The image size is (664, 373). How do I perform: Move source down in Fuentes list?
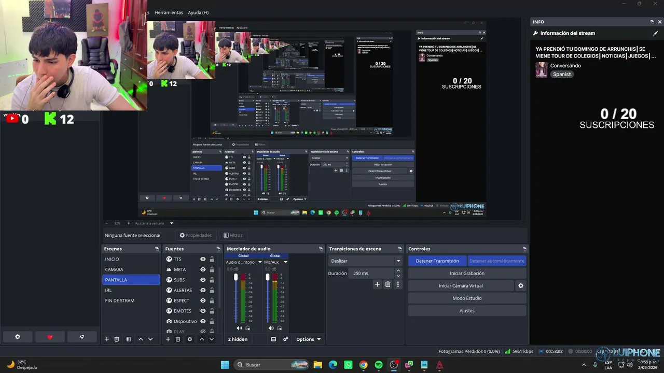tap(212, 339)
